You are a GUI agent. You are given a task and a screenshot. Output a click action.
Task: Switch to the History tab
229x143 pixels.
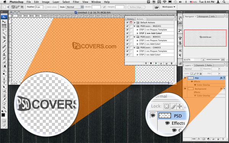point(130,19)
